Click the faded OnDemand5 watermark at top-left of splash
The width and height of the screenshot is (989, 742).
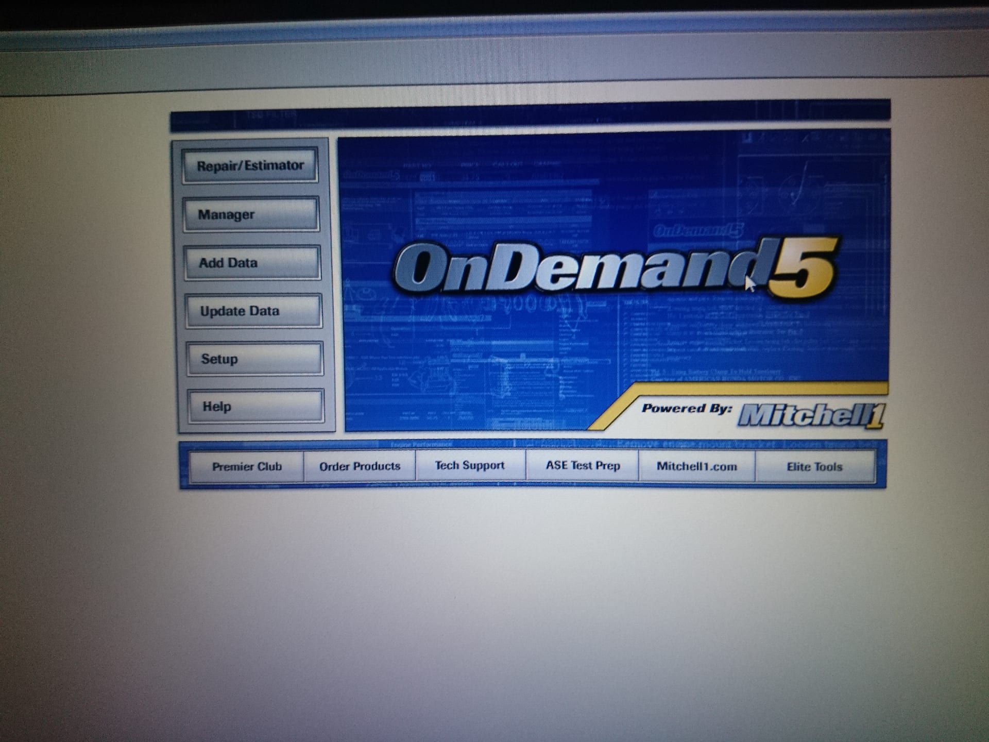pos(371,175)
